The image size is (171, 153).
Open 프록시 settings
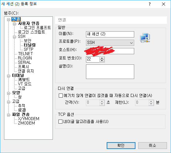23,67
